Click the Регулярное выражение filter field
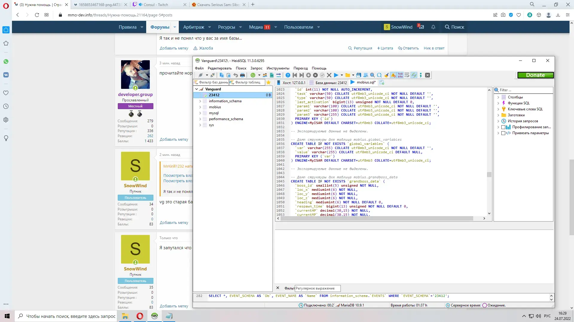This screenshot has height=322, width=574. [317, 288]
